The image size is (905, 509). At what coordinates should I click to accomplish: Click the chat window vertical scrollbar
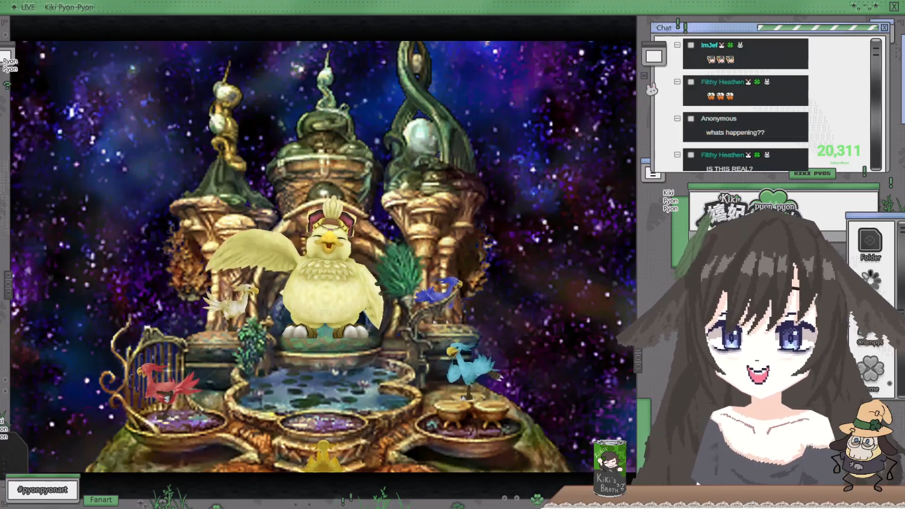pyautogui.click(x=875, y=102)
